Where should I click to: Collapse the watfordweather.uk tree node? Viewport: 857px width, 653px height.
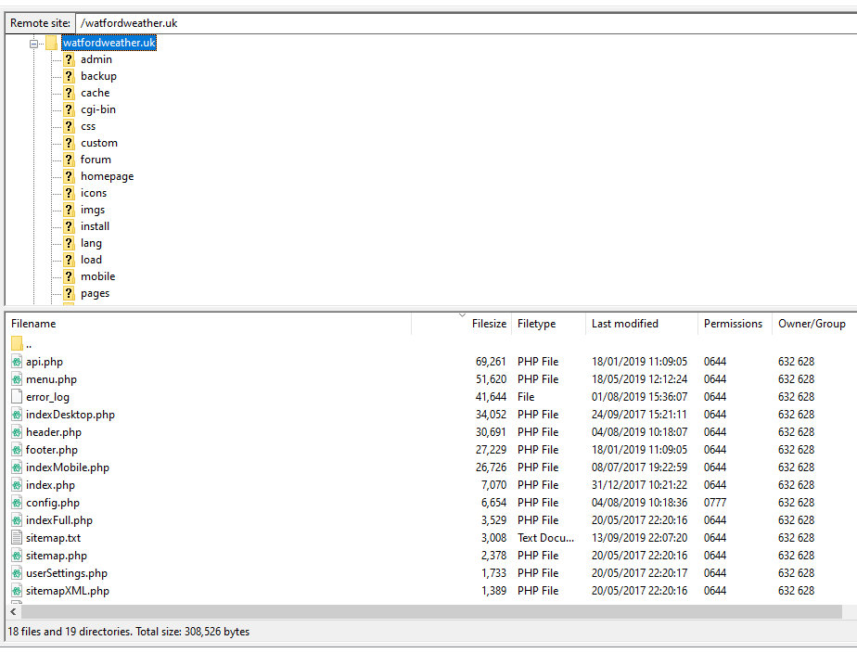coord(34,44)
